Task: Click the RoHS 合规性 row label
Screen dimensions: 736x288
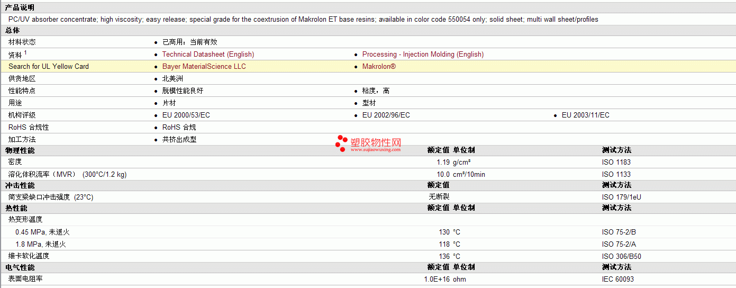Action: point(29,127)
